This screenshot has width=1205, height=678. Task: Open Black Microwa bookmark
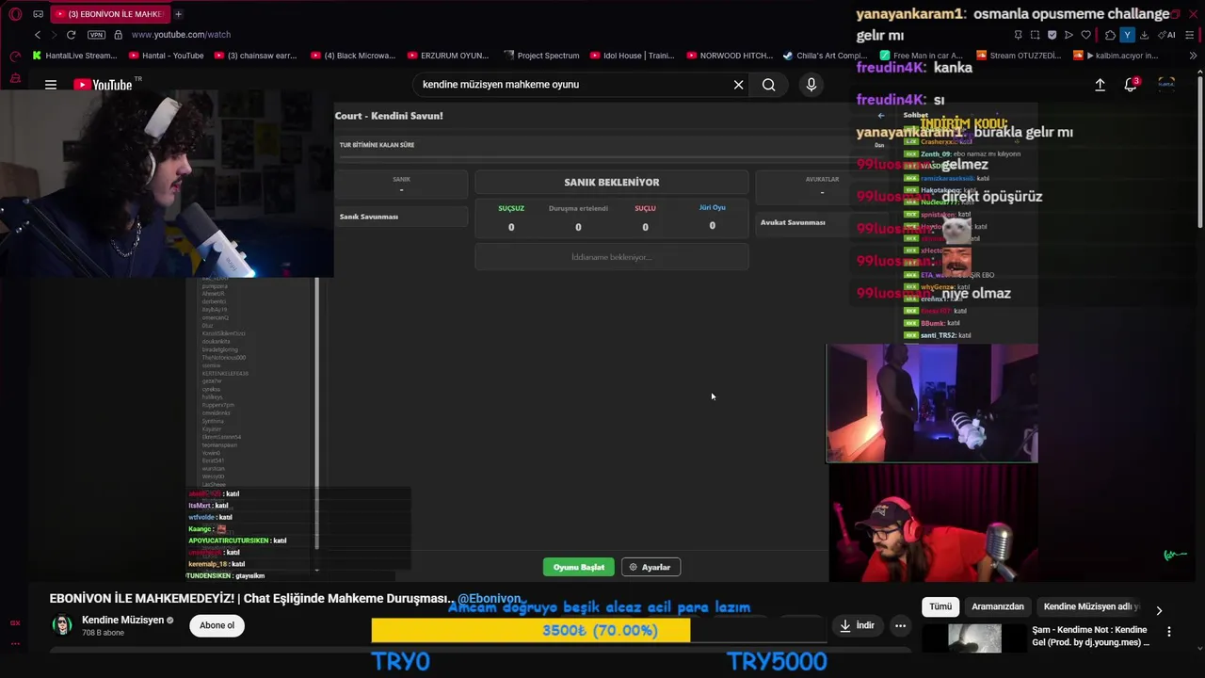tap(353, 56)
